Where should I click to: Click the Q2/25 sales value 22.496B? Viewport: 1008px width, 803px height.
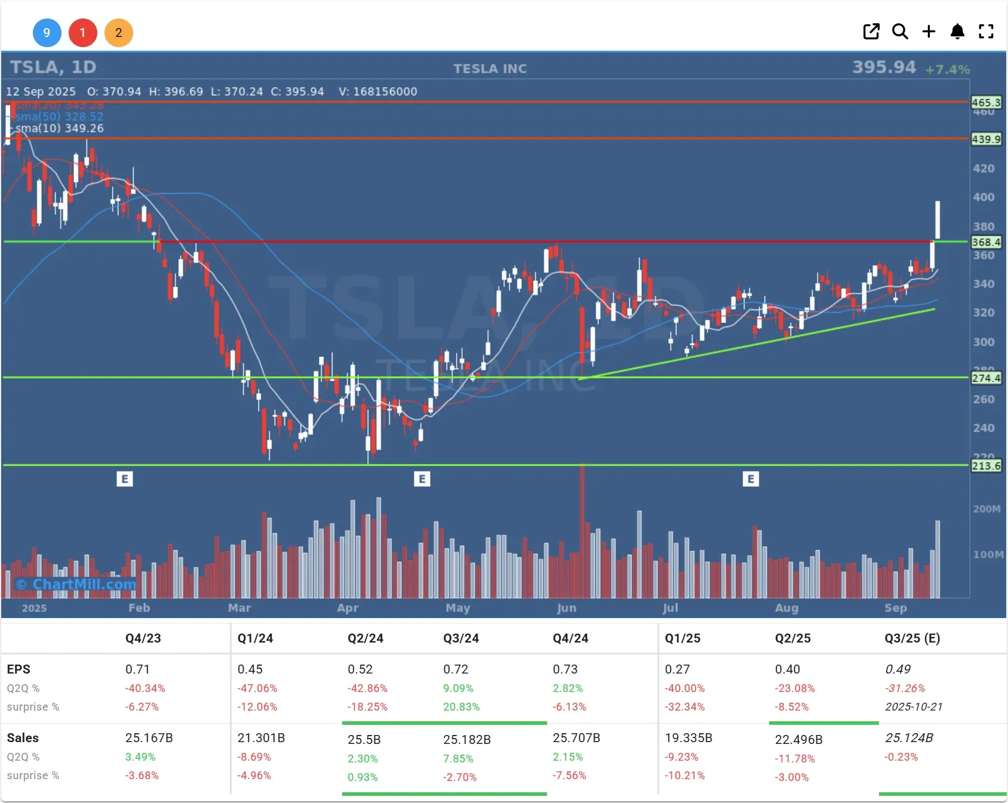(799, 740)
